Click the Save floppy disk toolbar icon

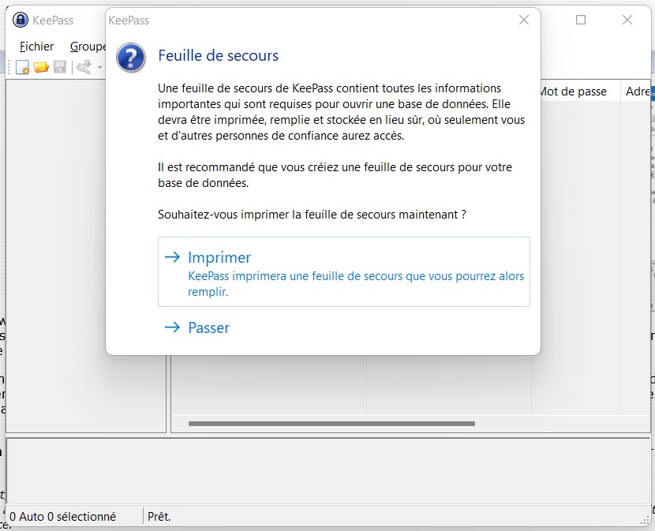(x=59, y=68)
